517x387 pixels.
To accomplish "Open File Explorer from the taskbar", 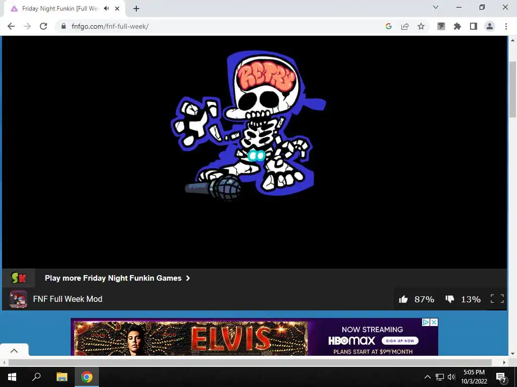I will tap(62, 377).
